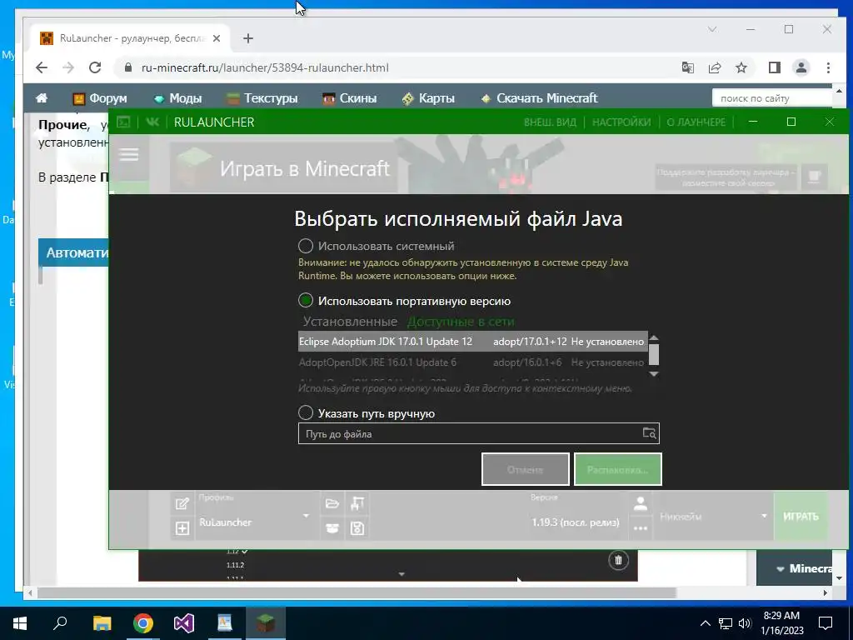The width and height of the screenshot is (853, 640).
Task: Select 'Указать путь вручную' radio button
Action: [306, 413]
